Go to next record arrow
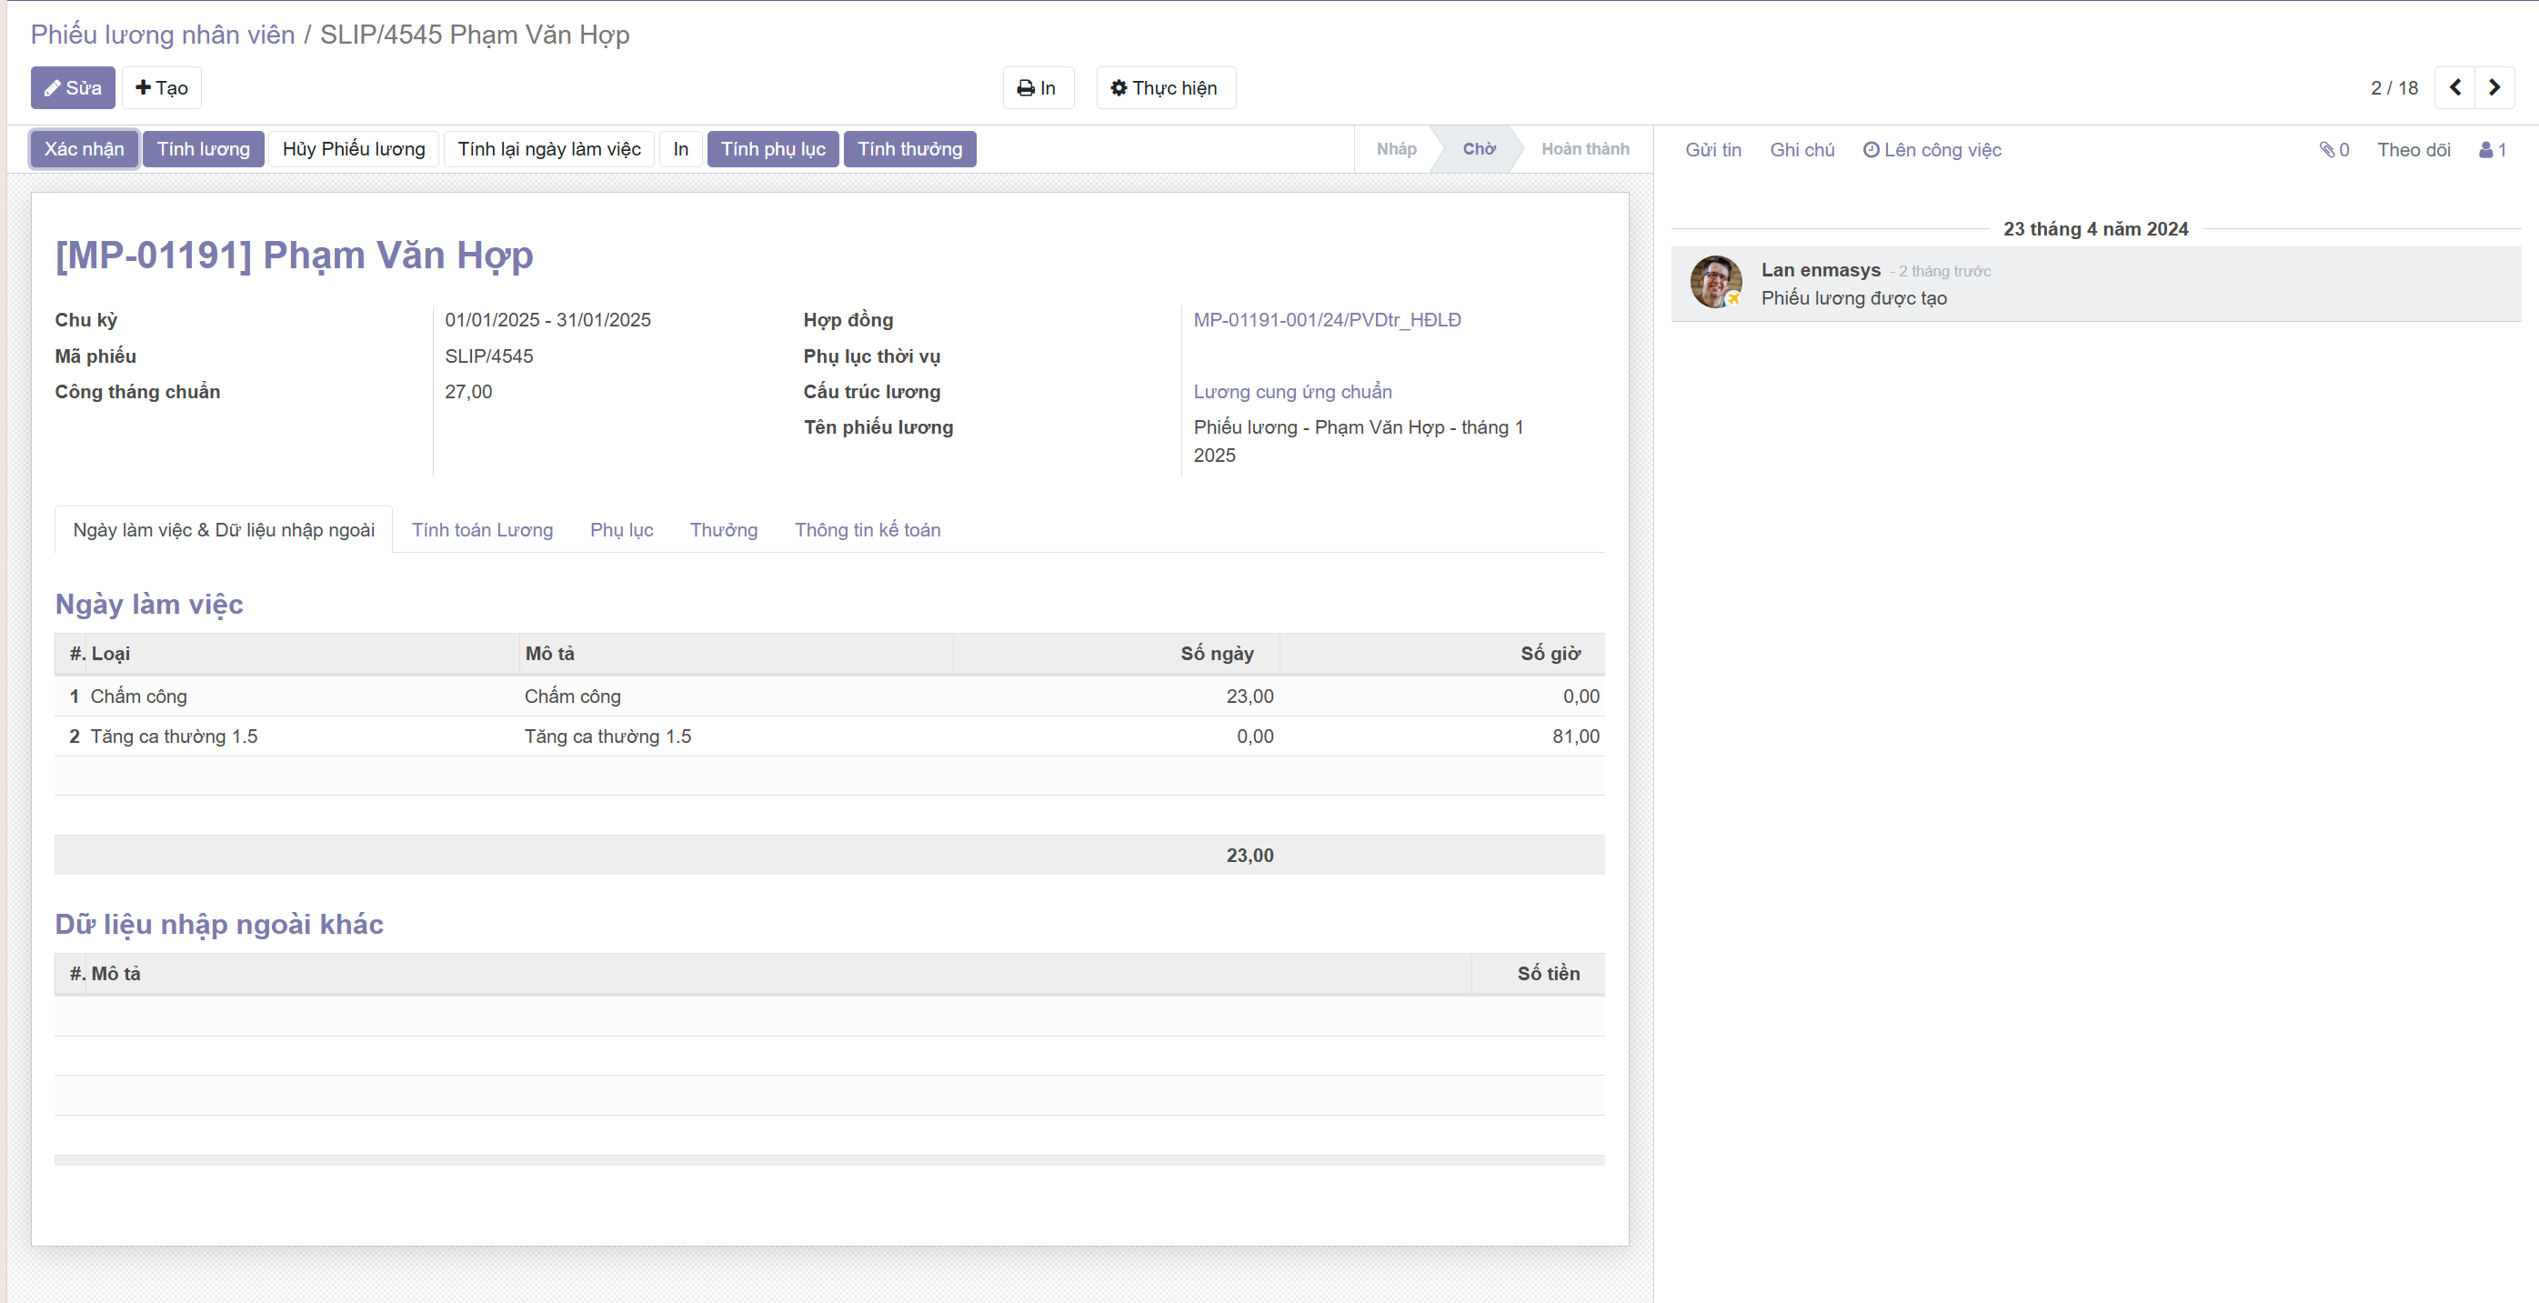The image size is (2539, 1303). click(x=2494, y=87)
